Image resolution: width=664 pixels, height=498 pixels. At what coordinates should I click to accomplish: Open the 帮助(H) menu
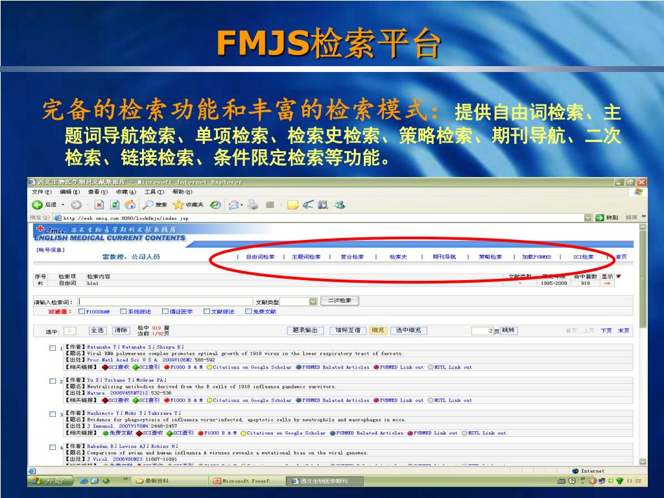point(182,192)
